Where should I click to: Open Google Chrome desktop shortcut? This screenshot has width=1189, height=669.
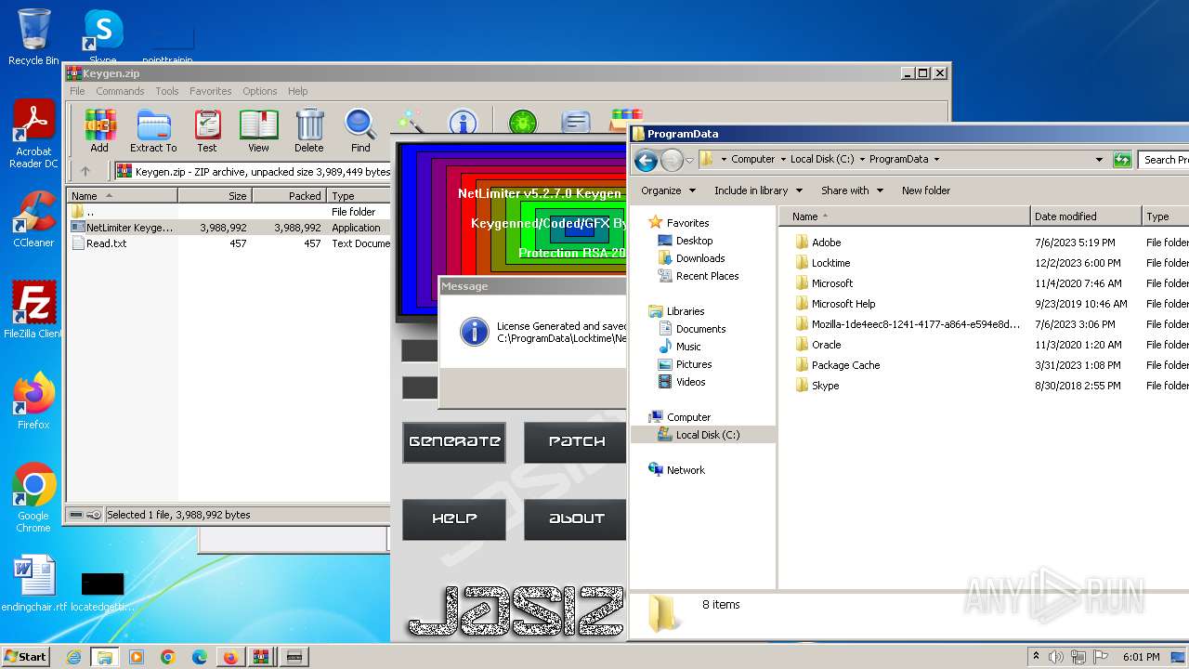(x=33, y=497)
